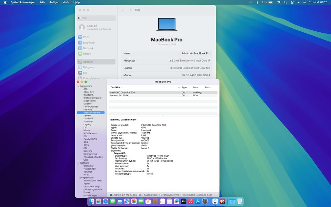Select NVMExpress in the sidebar

90,134
